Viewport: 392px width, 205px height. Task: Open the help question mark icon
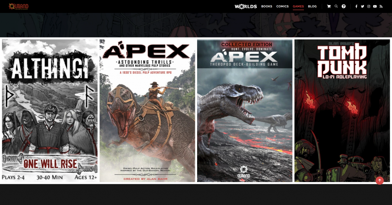(x=344, y=6)
